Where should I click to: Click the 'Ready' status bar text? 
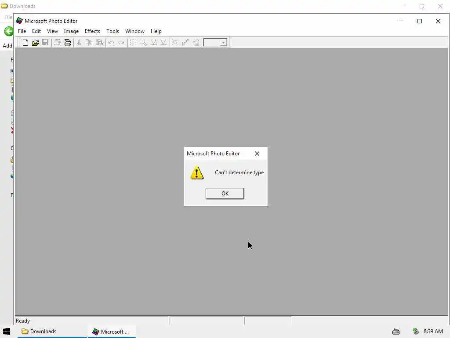point(23,321)
